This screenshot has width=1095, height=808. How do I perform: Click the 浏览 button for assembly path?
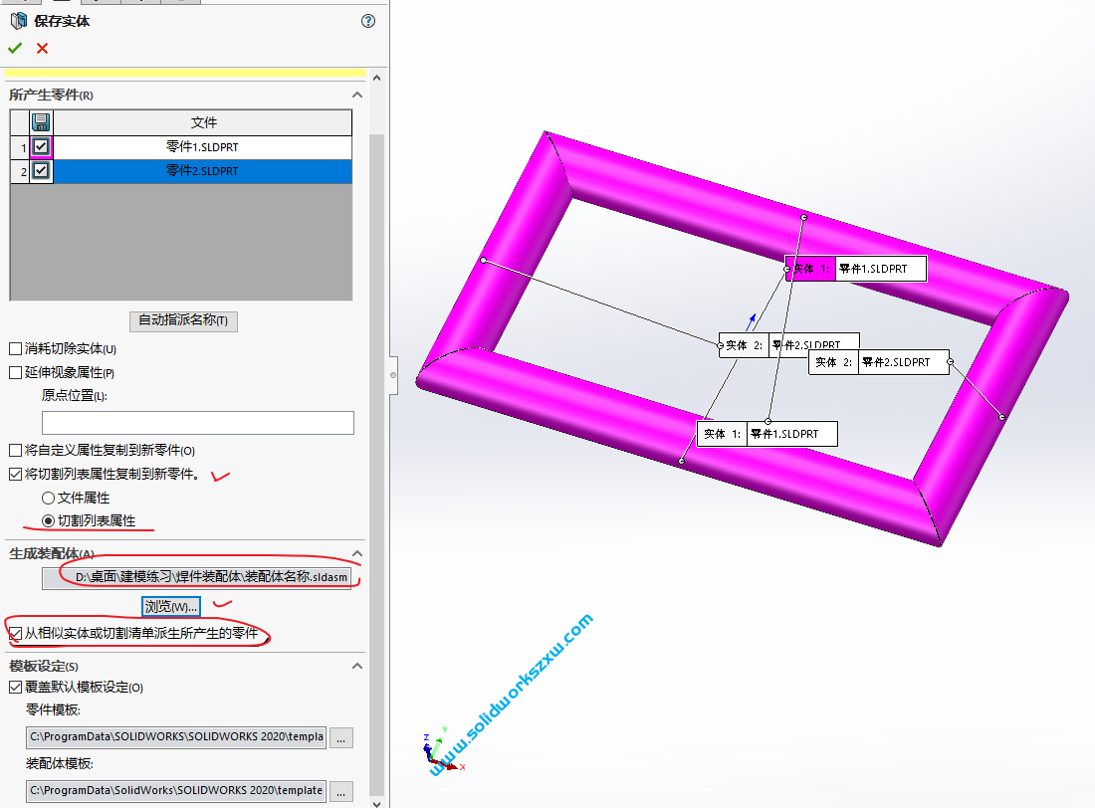pyautogui.click(x=169, y=606)
